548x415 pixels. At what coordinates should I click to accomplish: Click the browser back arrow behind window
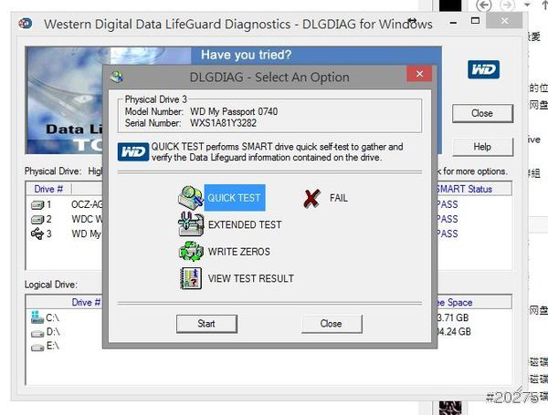coord(484,5)
